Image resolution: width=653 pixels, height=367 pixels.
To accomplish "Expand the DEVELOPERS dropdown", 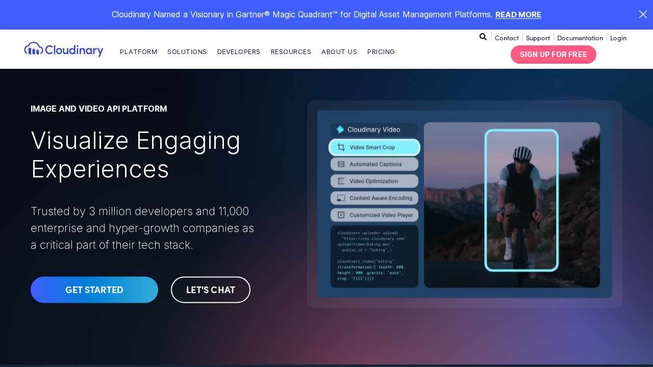I will [x=238, y=51].
